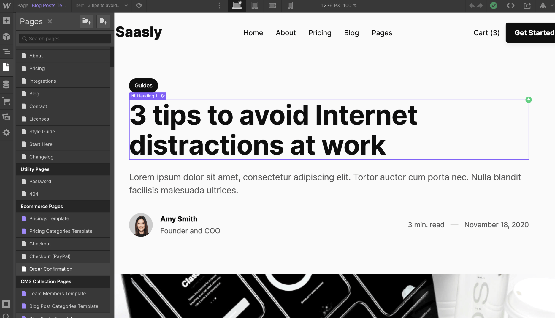The image size is (555, 318).
Task: Open the breakpoint three-dot menu
Action: (219, 5)
